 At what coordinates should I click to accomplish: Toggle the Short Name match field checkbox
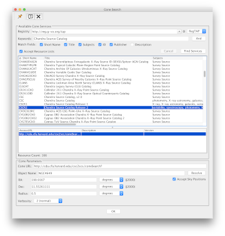tap(41, 44)
